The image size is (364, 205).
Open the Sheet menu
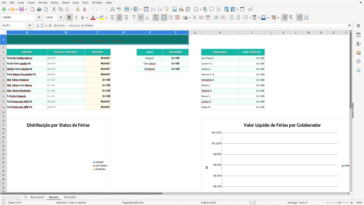coord(66,2)
